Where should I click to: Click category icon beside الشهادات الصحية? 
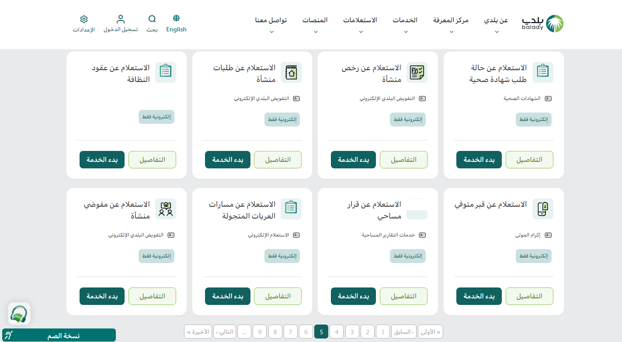pos(548,99)
